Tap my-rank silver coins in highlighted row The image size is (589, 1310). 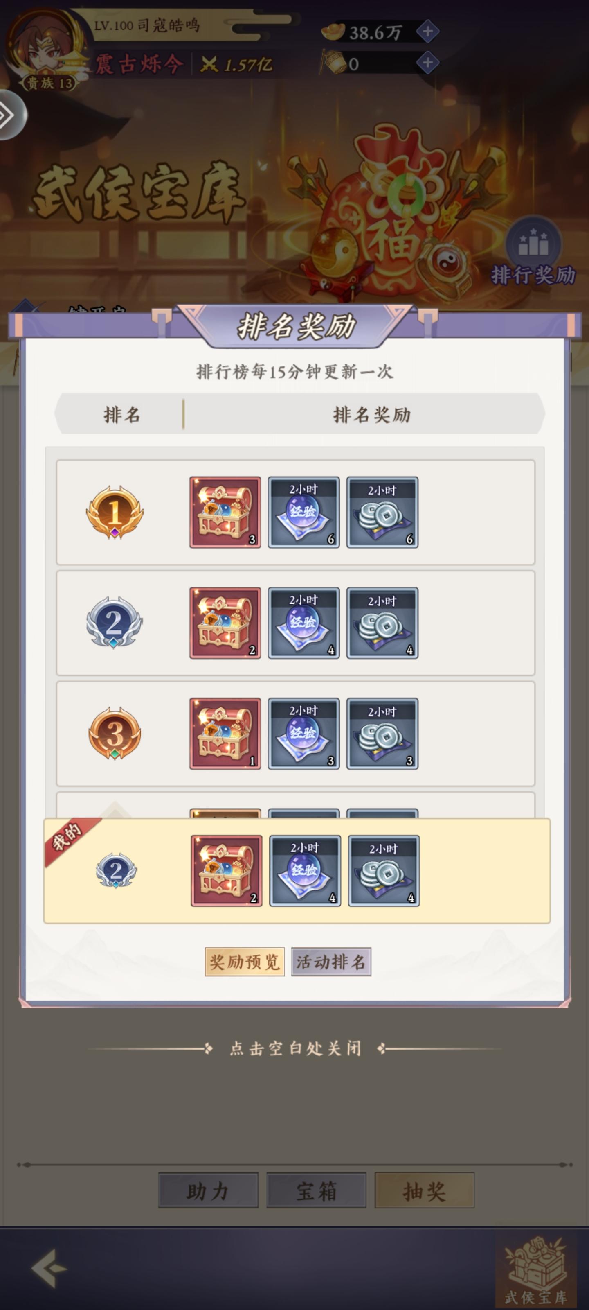[384, 871]
